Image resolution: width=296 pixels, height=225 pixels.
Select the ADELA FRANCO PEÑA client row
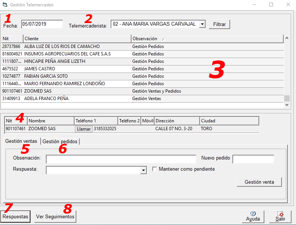[46, 99]
